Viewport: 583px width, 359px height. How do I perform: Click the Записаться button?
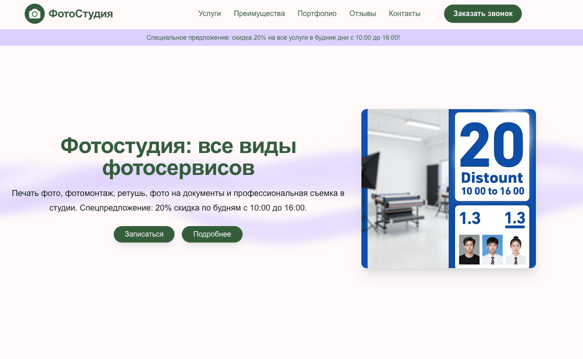pyautogui.click(x=144, y=234)
